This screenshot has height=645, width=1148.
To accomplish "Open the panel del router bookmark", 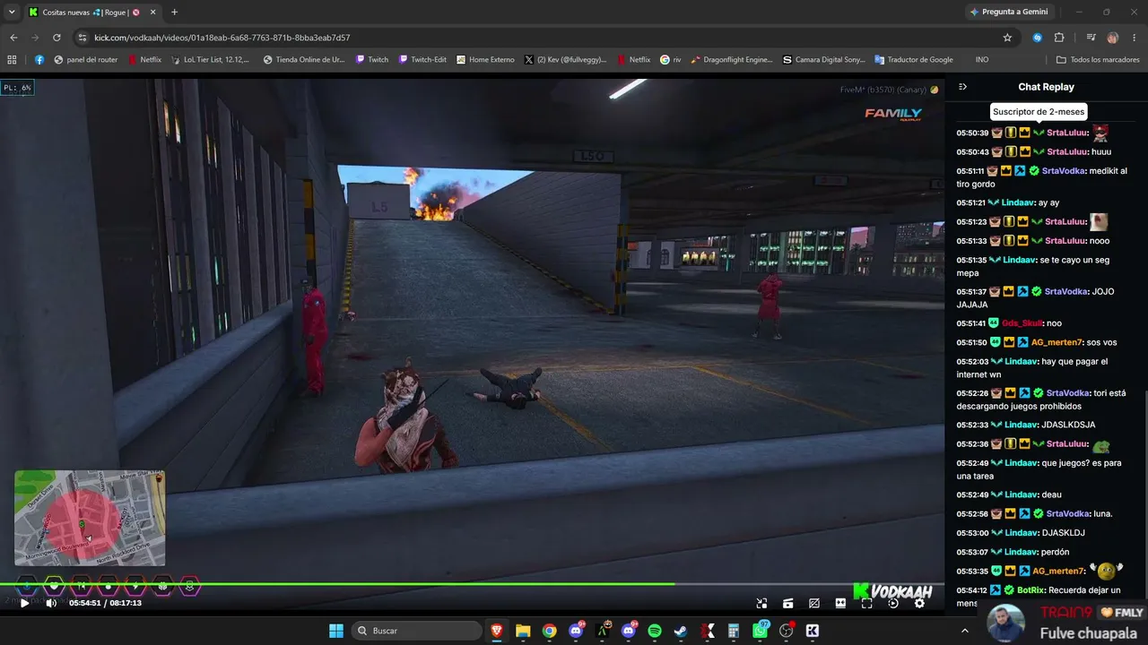I will click(x=85, y=60).
